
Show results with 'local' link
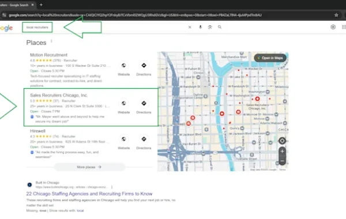[x=80, y=210]
